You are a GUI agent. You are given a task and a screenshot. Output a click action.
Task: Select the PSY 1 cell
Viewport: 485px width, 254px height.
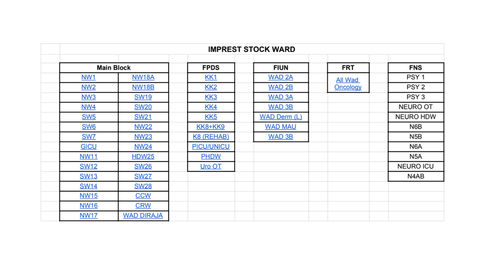[x=416, y=77]
